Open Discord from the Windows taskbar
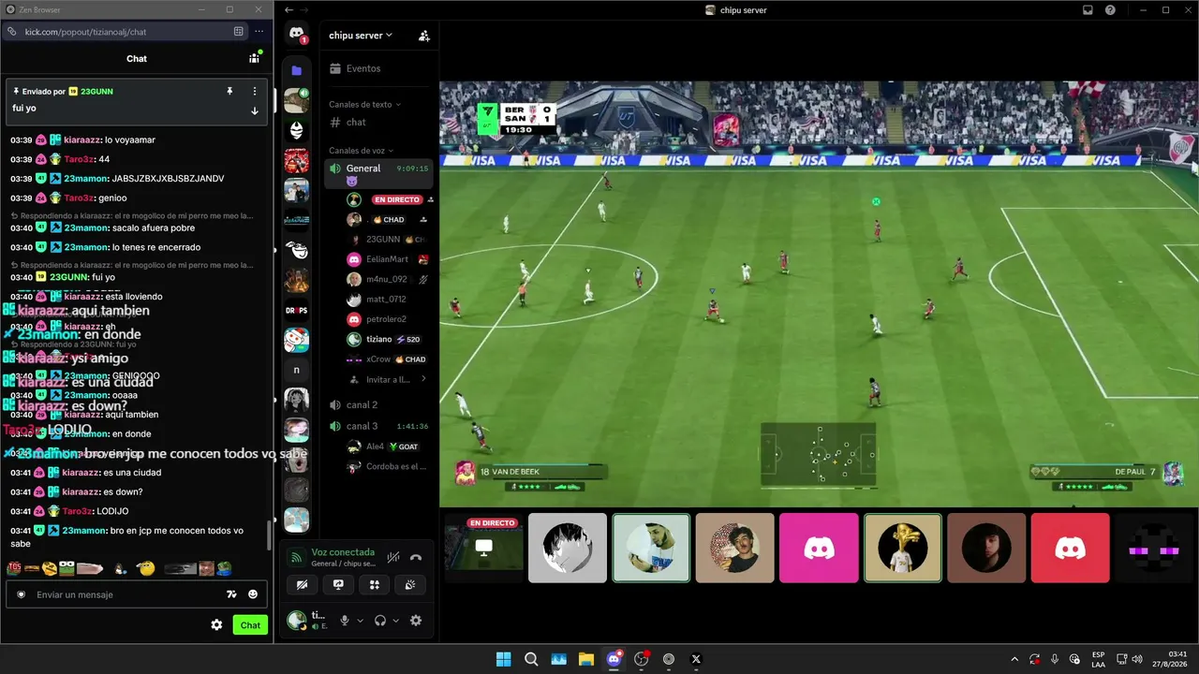This screenshot has width=1199, height=674. (614, 659)
